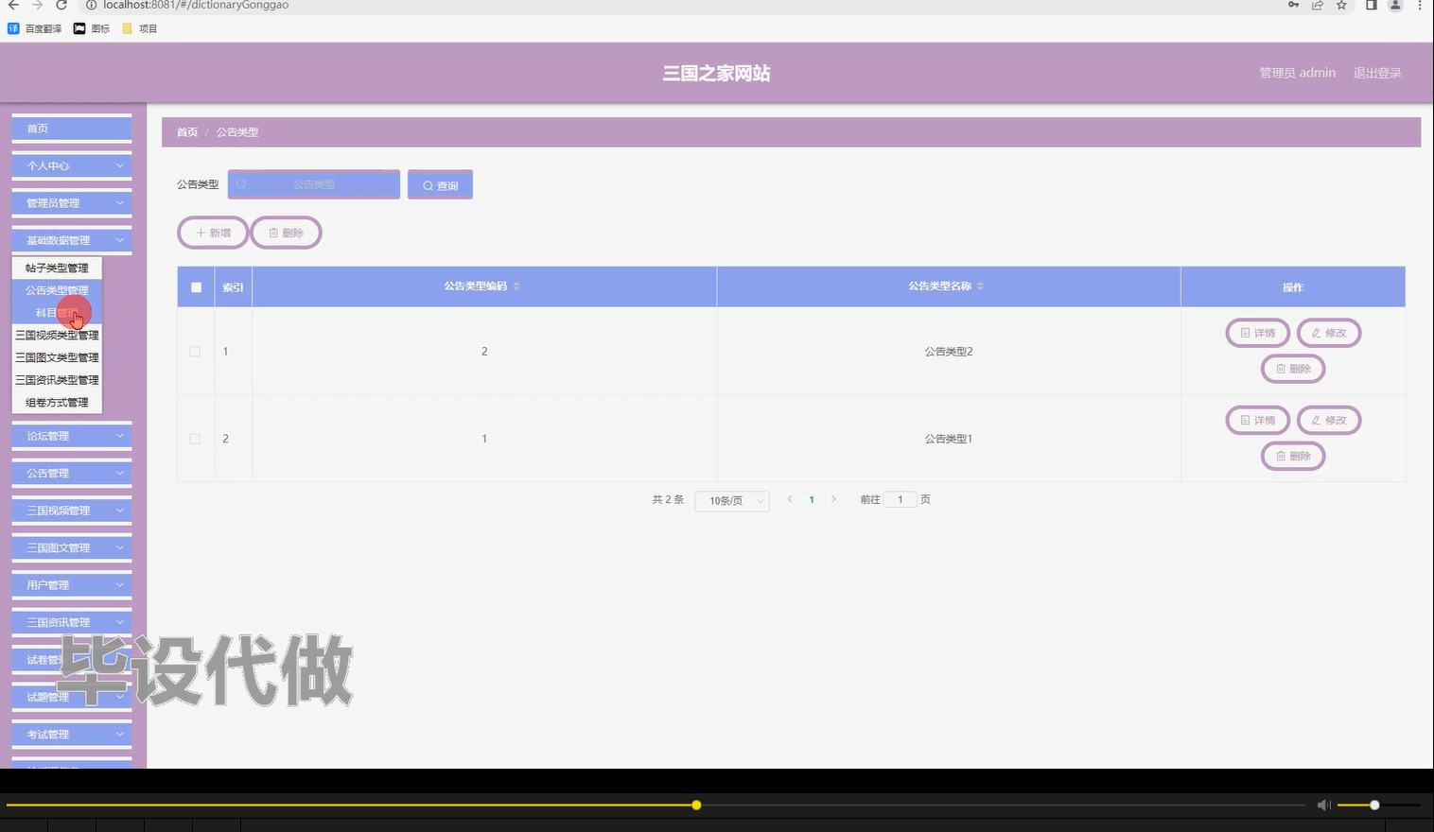Mute the volume icon in the video player

[1323, 805]
